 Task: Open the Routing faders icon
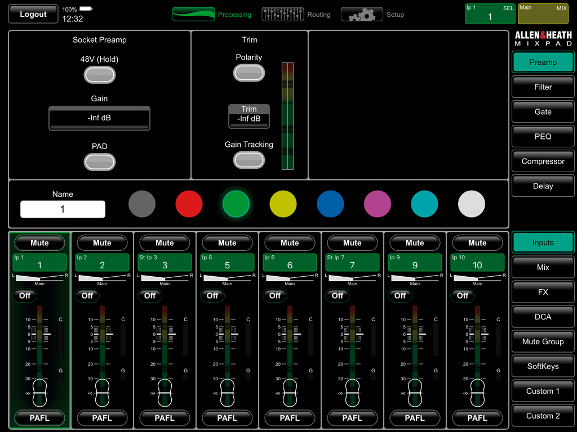click(x=283, y=15)
